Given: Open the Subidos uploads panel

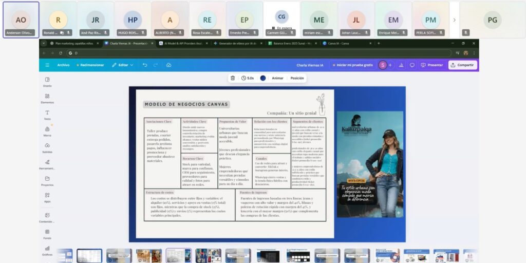Looking at the screenshot, I should tap(47, 147).
